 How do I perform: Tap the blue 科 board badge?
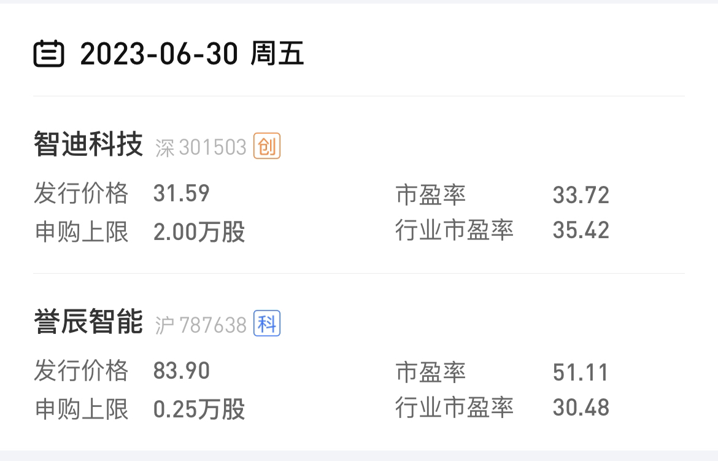(267, 324)
